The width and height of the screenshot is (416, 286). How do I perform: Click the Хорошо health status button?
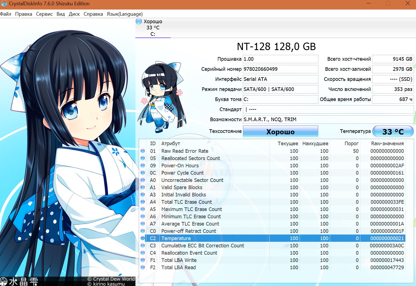(x=280, y=132)
